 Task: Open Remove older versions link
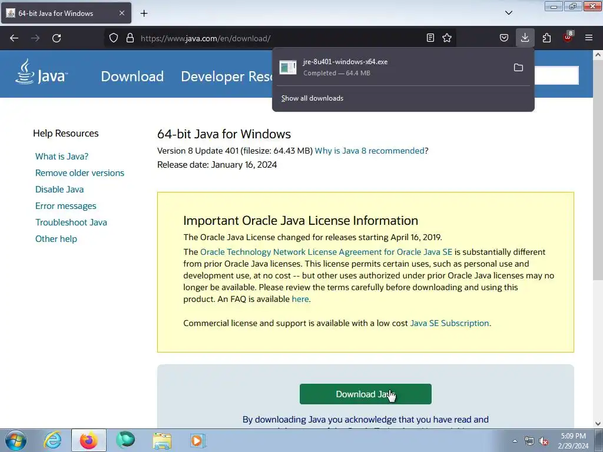[x=79, y=173]
